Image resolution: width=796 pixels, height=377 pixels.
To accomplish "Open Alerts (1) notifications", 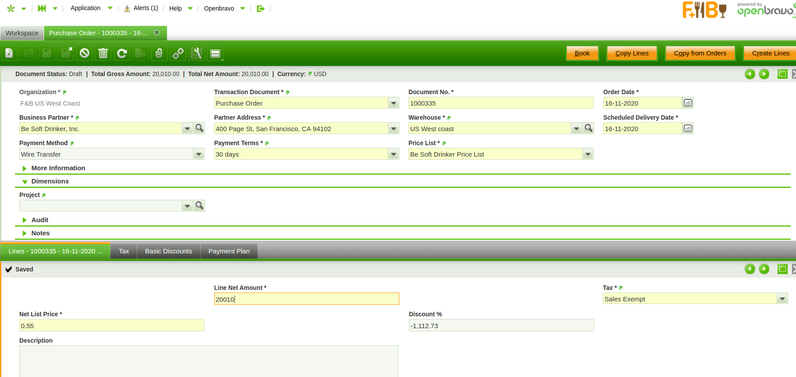I will [141, 8].
